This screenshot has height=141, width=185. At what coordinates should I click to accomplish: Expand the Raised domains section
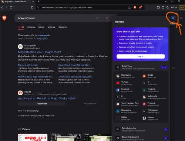[141, 129]
